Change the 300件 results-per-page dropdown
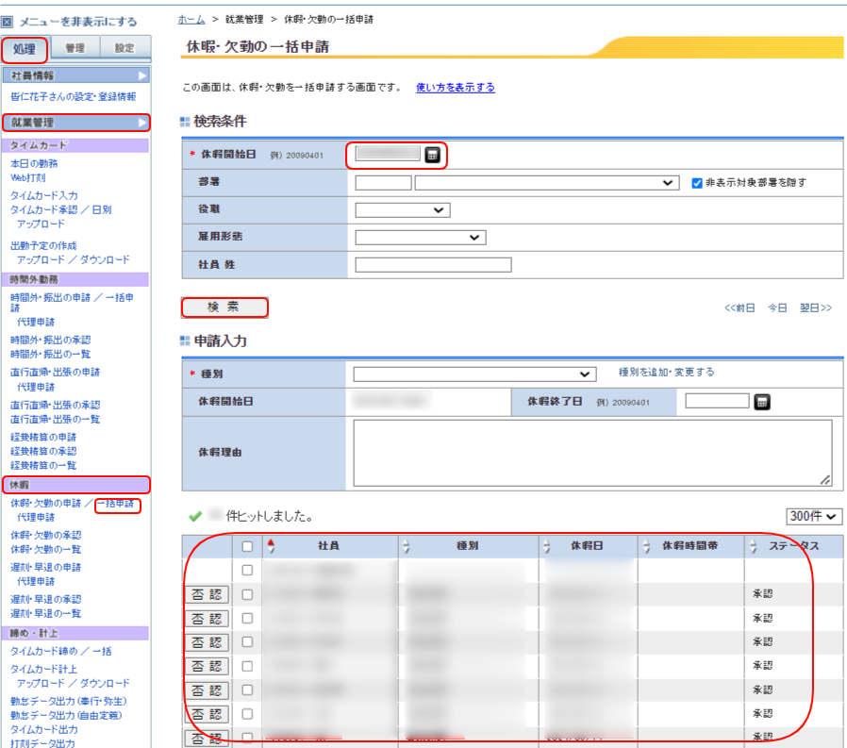This screenshot has width=847, height=748. [x=813, y=516]
